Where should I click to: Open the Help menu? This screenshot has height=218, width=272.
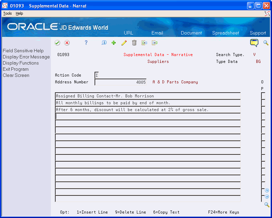click(19, 13)
